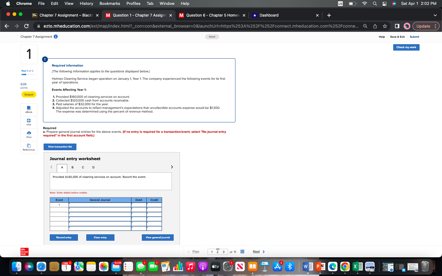The width and height of the screenshot is (442, 276).
Task: Reload the page with the refresh icon
Action: 26,26
